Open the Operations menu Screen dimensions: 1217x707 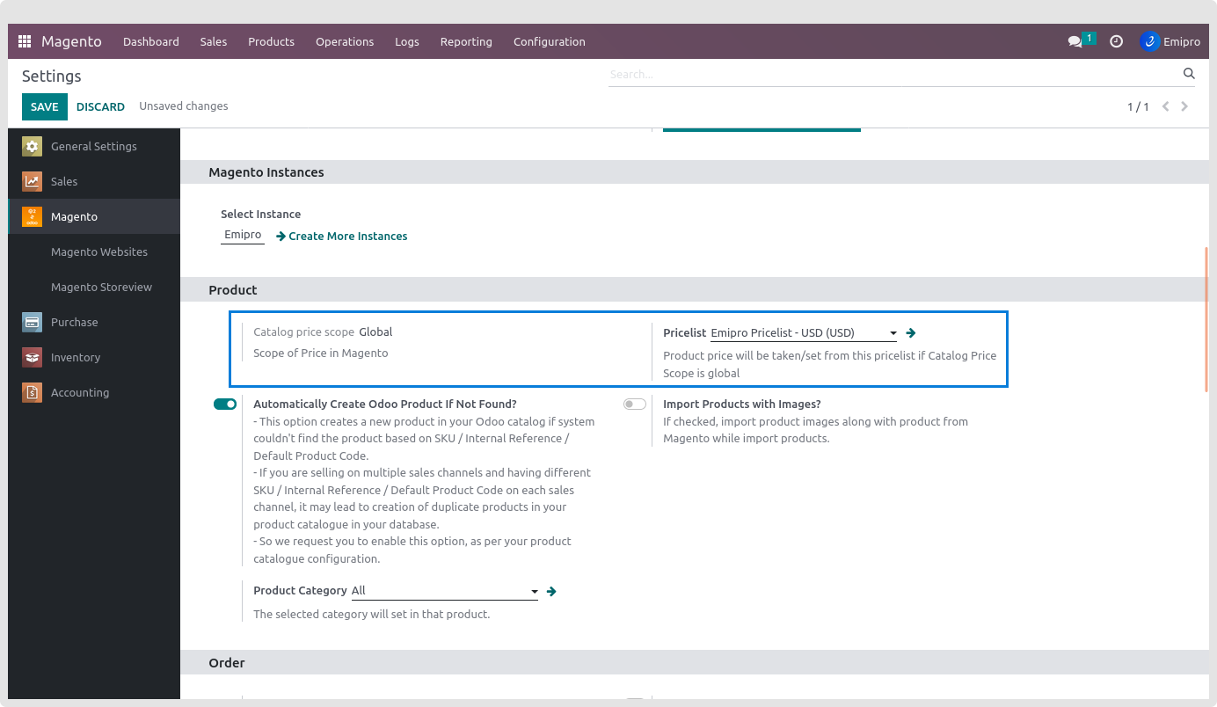tap(345, 41)
